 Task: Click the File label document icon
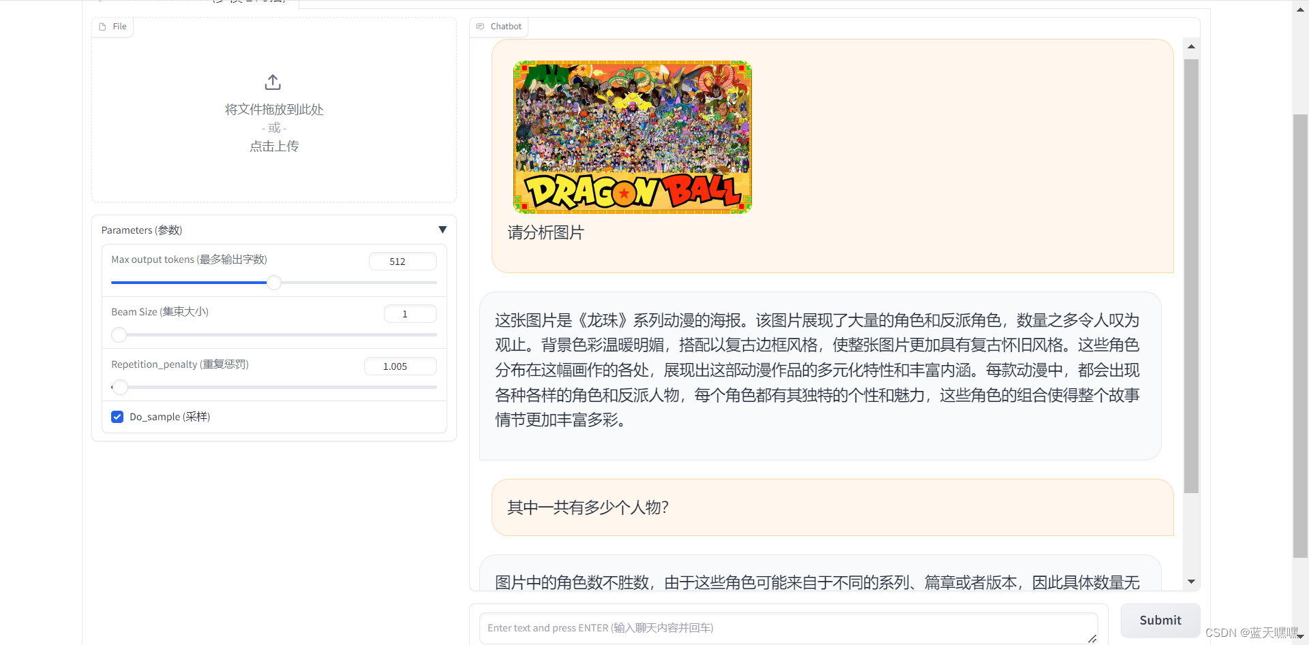pyautogui.click(x=103, y=27)
